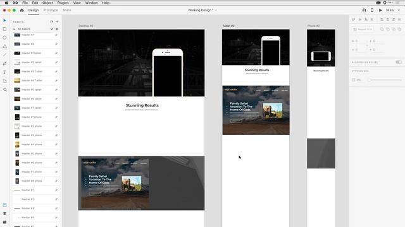Click the Home icon
Screen dimensions: 405x227
[x=22, y=10]
